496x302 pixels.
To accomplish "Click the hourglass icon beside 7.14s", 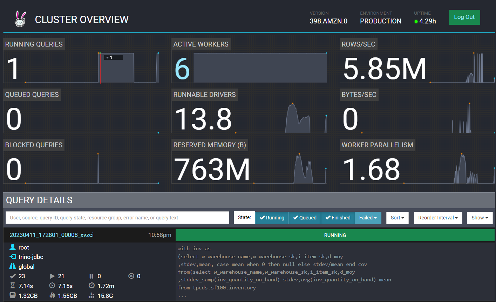I will point(13,286).
